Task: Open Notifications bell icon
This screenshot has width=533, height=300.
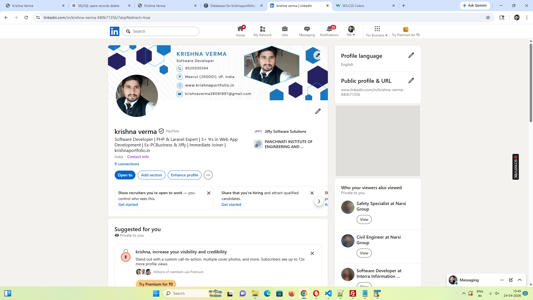Action: [x=329, y=29]
